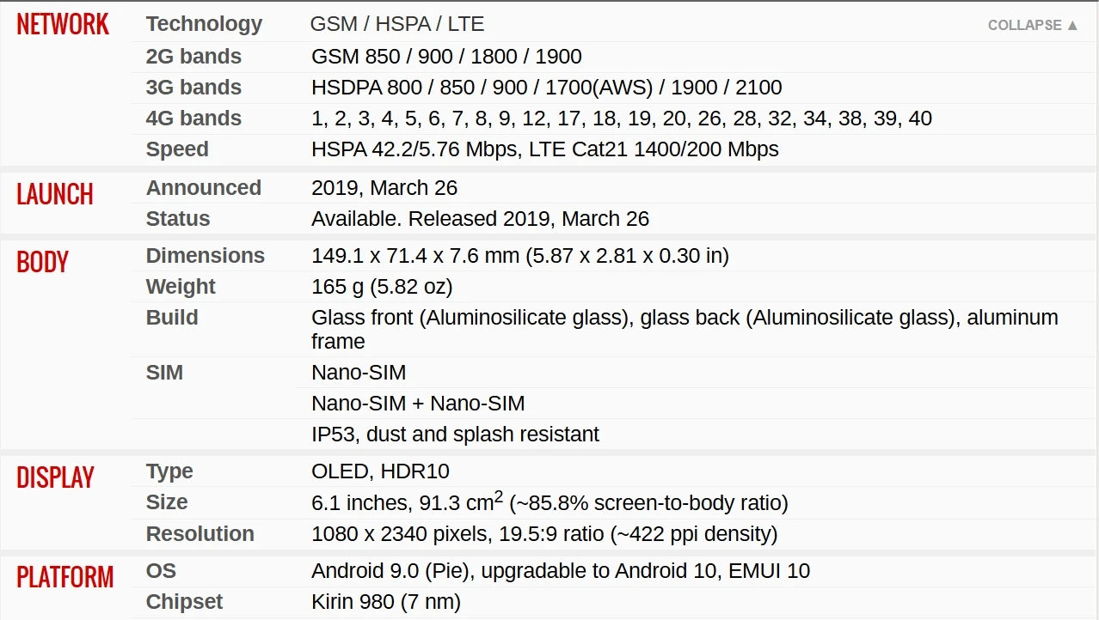
Task: Open the LAUNCH section heading
Action: [x=54, y=195]
